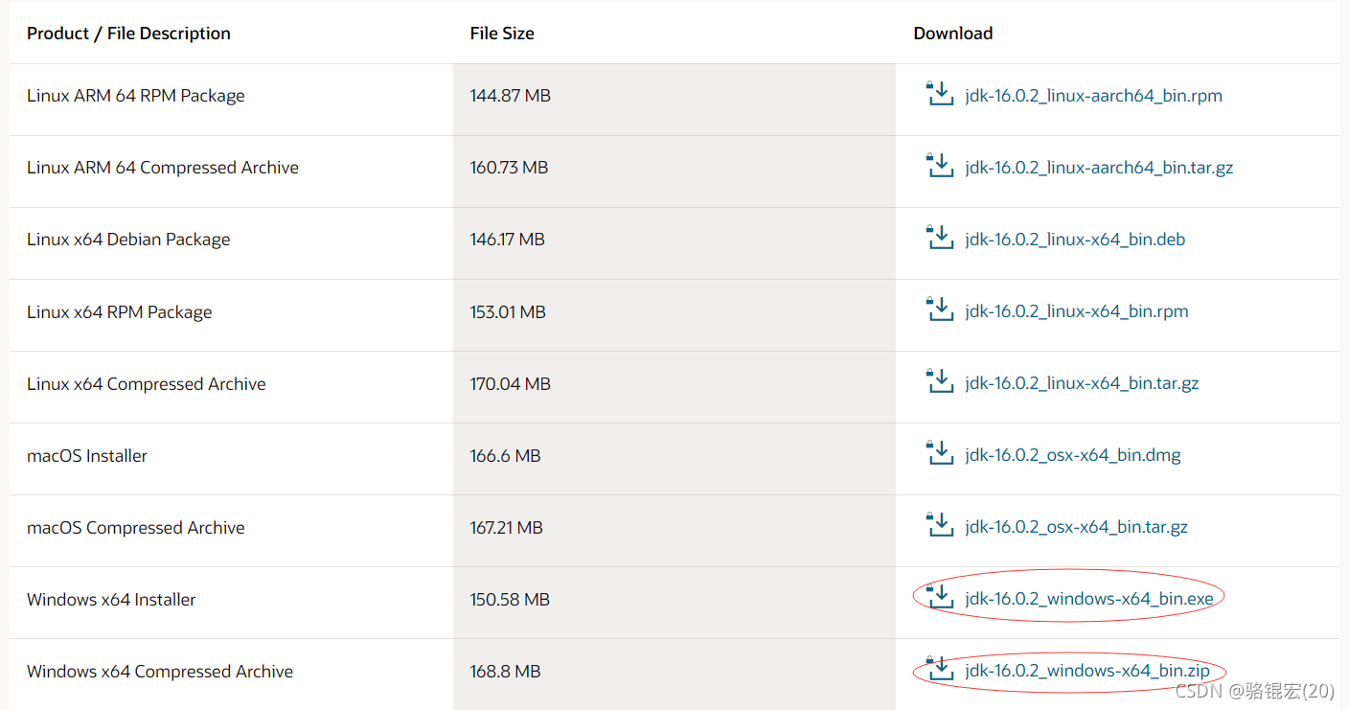Click the 167.21 MB file size
Screen dimensions: 1349x710
click(x=507, y=528)
